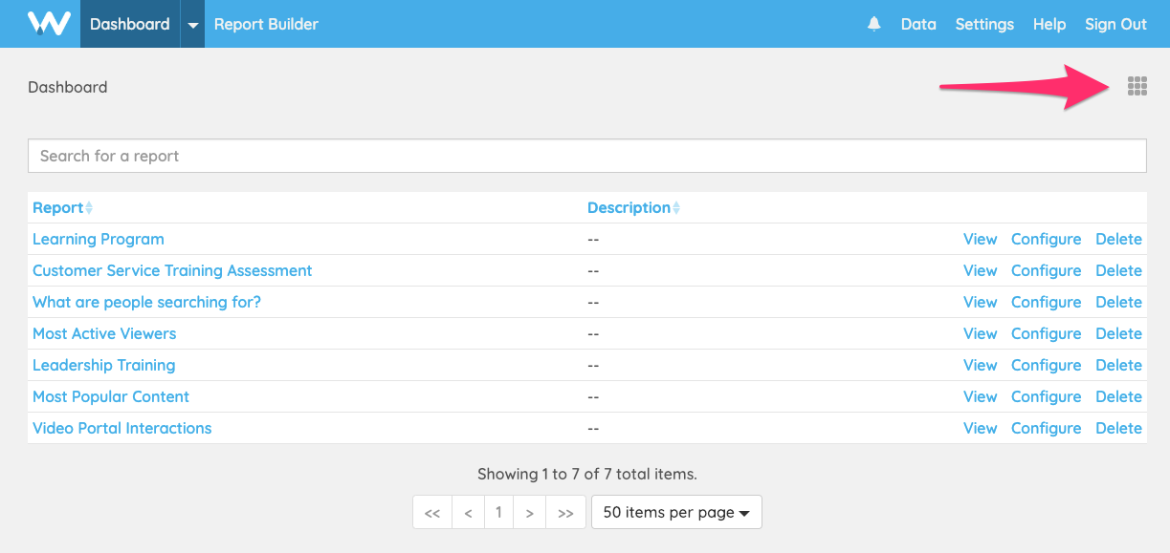The height and width of the screenshot is (553, 1170).
Task: Go to previous page arrow
Action: point(468,512)
